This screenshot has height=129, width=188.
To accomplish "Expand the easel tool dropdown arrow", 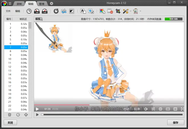I will [140, 11].
